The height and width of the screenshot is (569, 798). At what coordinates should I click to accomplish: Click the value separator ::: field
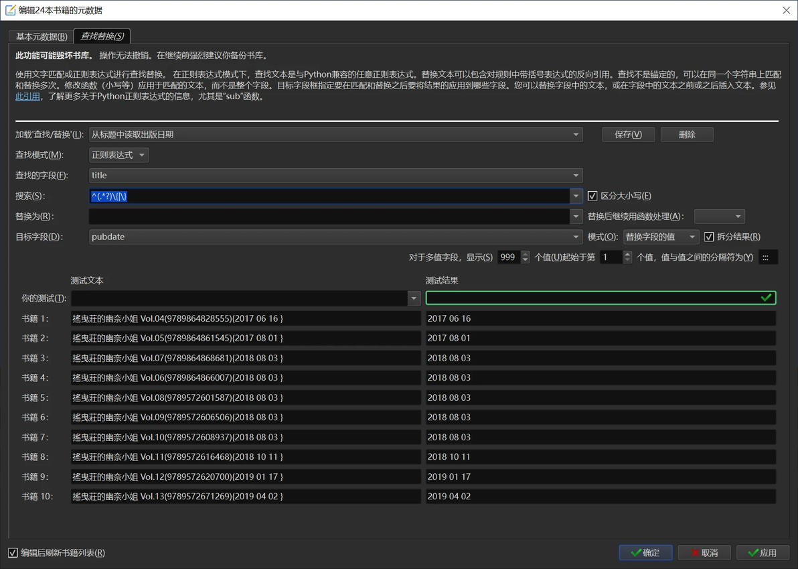[768, 257]
